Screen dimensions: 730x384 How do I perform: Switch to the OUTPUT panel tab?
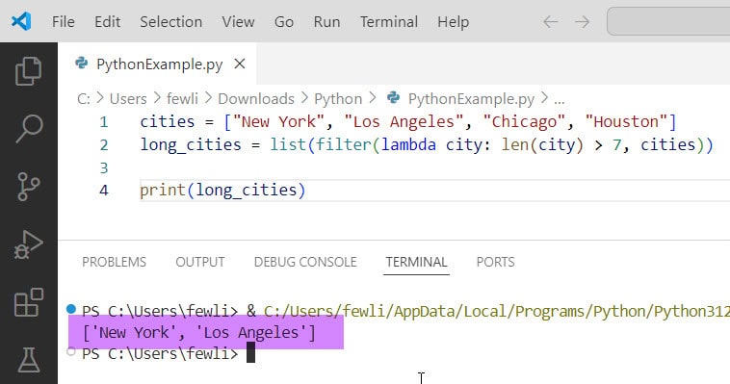(200, 262)
